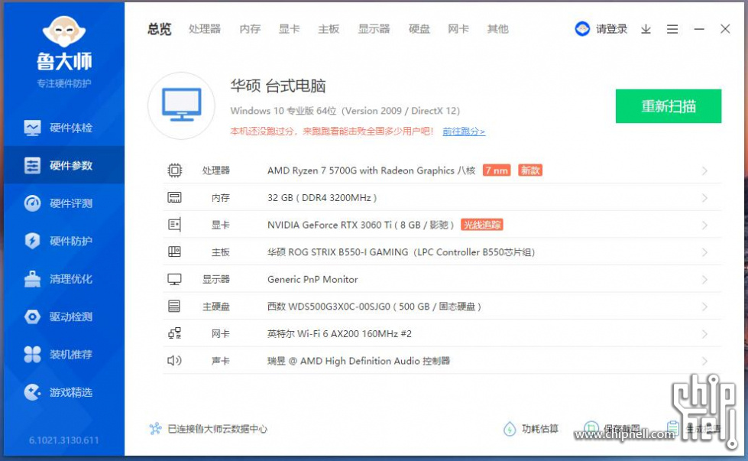Follow the 前往跑分> link
The image size is (748, 461).
point(464,131)
